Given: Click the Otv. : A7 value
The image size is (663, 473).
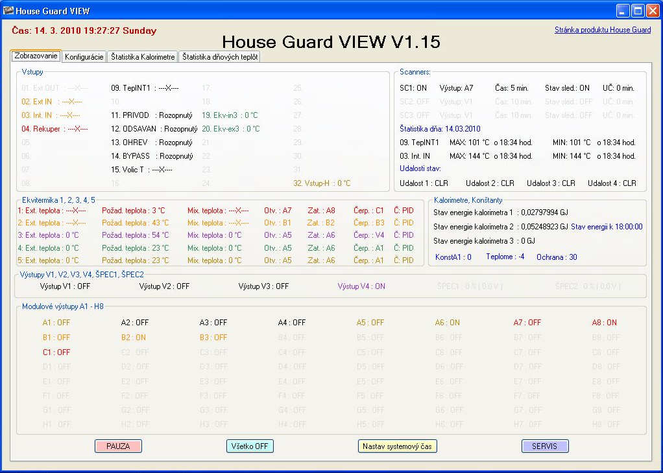Looking at the screenshot, I should 278,211.
